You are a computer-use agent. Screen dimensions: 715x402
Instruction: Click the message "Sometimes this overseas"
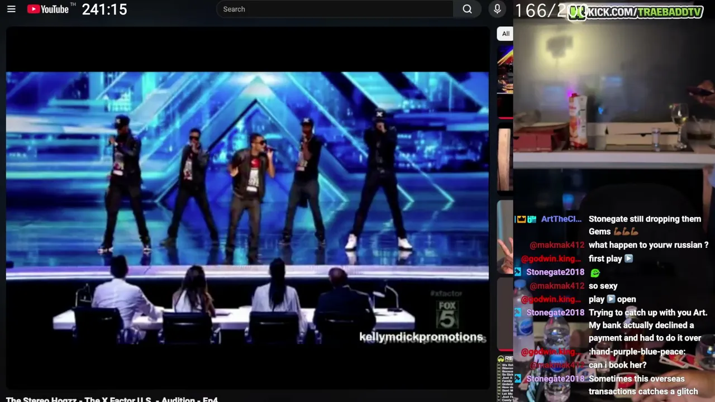pyautogui.click(x=636, y=379)
